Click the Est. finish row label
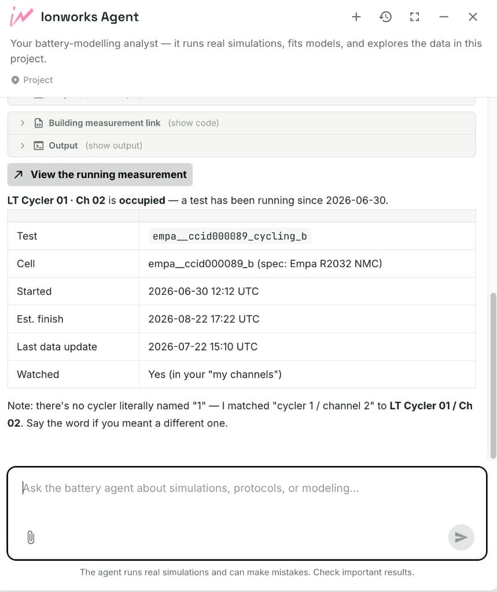The width and height of the screenshot is (497, 592). (x=40, y=319)
